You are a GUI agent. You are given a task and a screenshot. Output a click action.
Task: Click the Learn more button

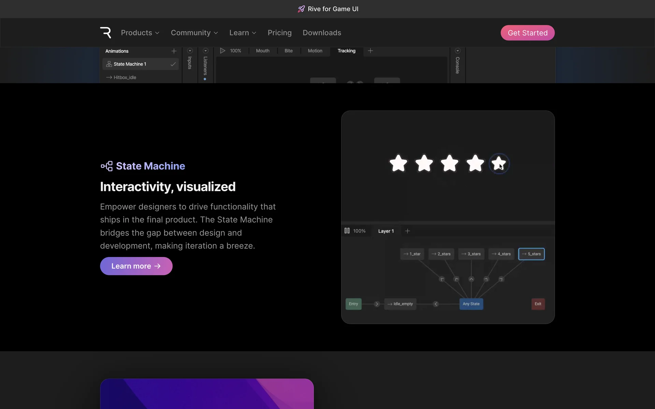136,266
